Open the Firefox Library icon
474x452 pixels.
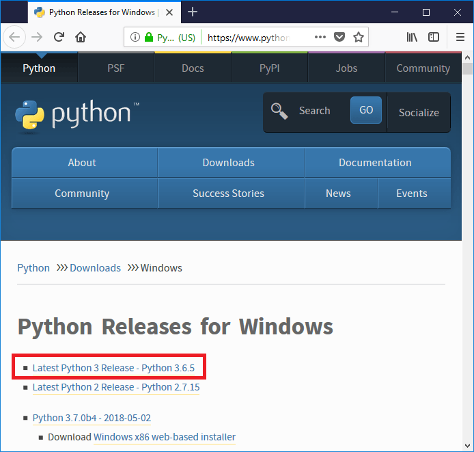click(x=412, y=37)
